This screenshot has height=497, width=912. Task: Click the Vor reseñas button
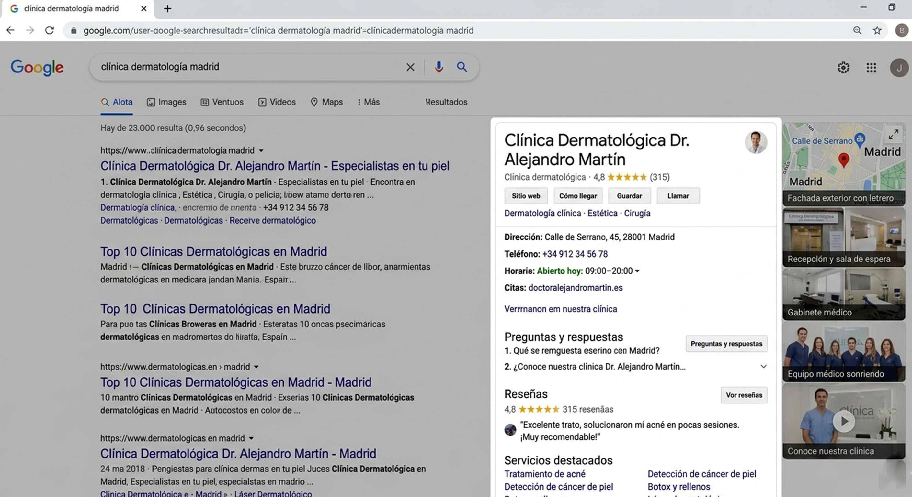point(744,395)
